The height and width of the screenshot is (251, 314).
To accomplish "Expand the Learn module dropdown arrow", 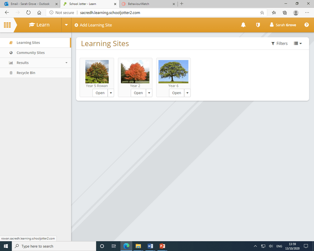I will (x=66, y=25).
